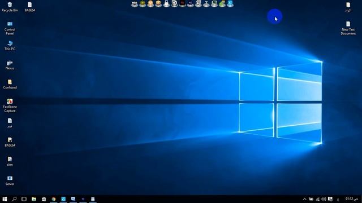
Task: Switch to Google Chrome in the taskbar
Action: pyautogui.click(x=54, y=199)
